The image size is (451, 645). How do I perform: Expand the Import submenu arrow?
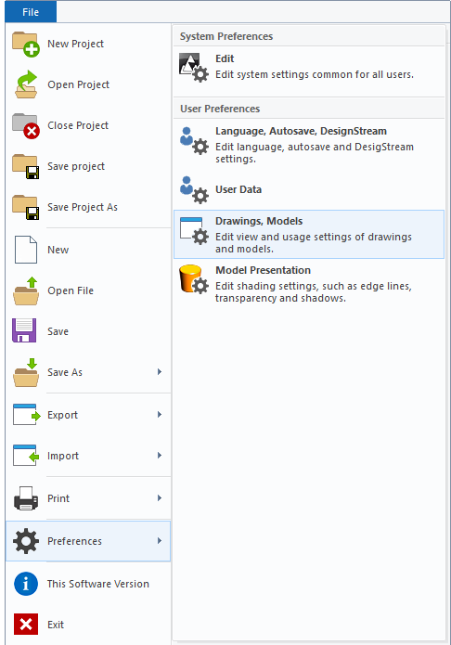(x=160, y=456)
